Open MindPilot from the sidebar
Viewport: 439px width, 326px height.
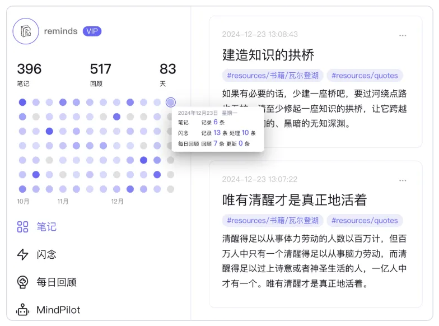click(58, 310)
